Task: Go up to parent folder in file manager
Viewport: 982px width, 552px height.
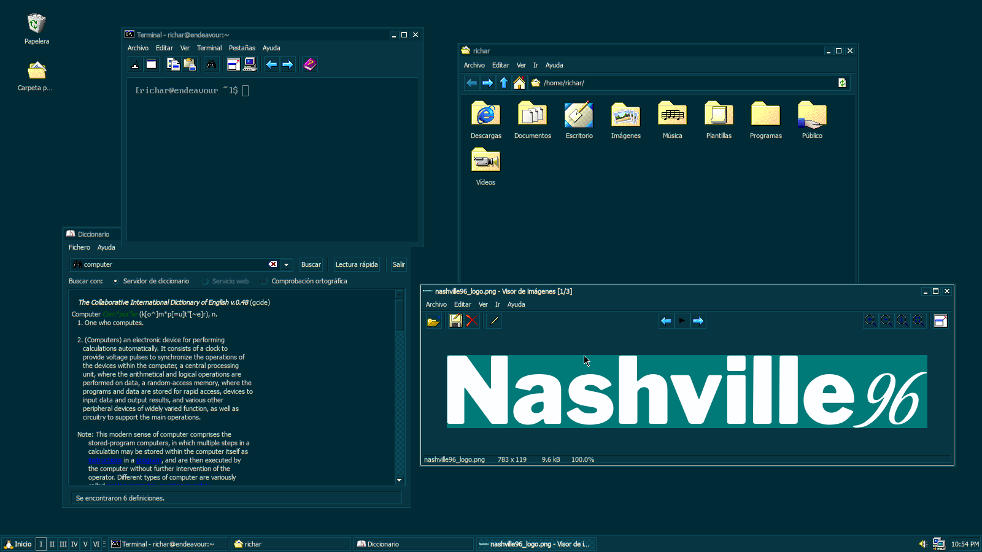Action: pyautogui.click(x=503, y=83)
